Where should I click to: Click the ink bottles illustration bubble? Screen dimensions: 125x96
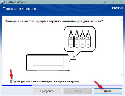click(80, 42)
